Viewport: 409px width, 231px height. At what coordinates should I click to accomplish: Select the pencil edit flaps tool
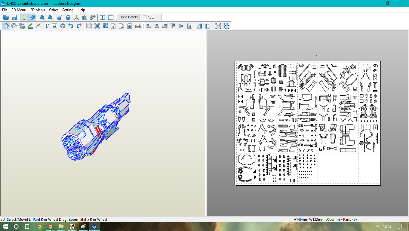30,26
